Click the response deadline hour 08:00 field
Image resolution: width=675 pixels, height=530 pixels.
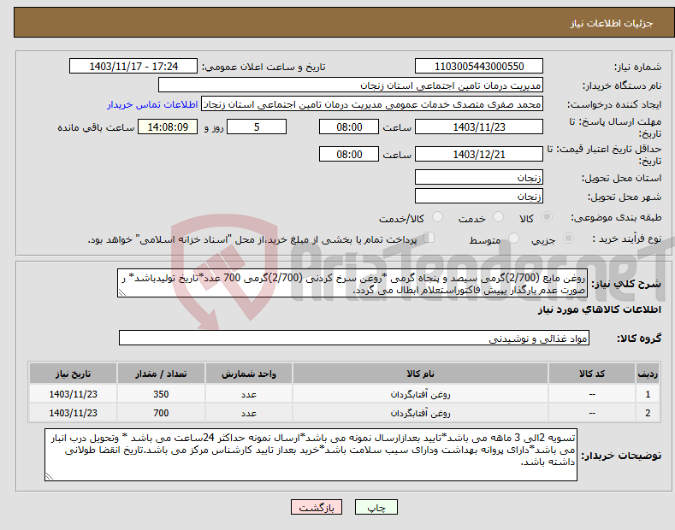(x=349, y=127)
